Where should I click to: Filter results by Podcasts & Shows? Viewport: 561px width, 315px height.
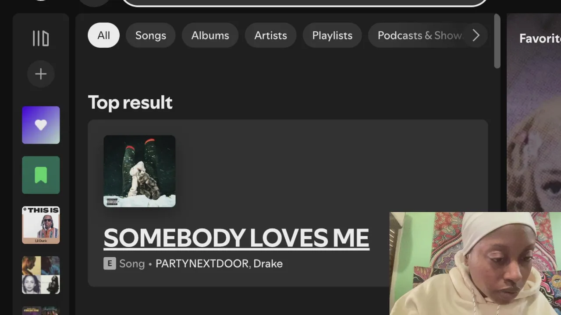click(420, 35)
